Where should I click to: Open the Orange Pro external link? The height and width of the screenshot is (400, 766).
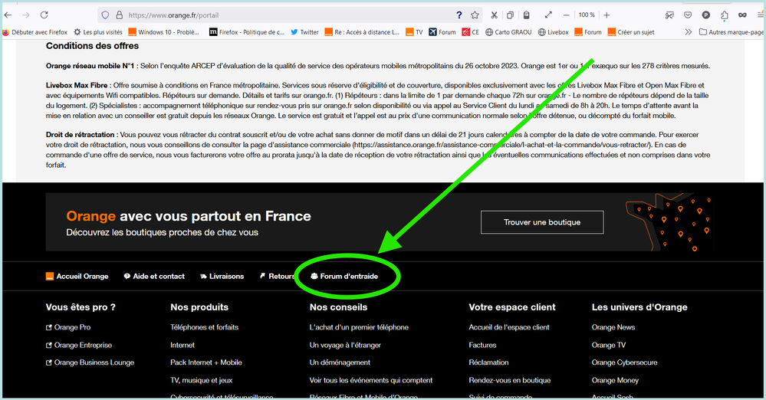click(68, 327)
